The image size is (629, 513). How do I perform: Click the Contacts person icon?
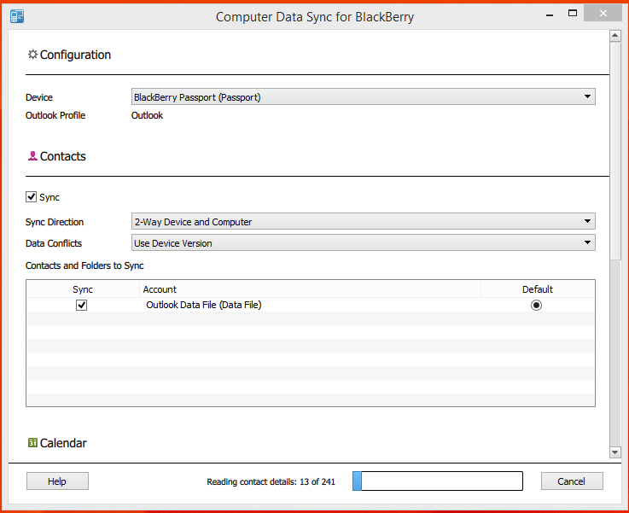pos(32,155)
